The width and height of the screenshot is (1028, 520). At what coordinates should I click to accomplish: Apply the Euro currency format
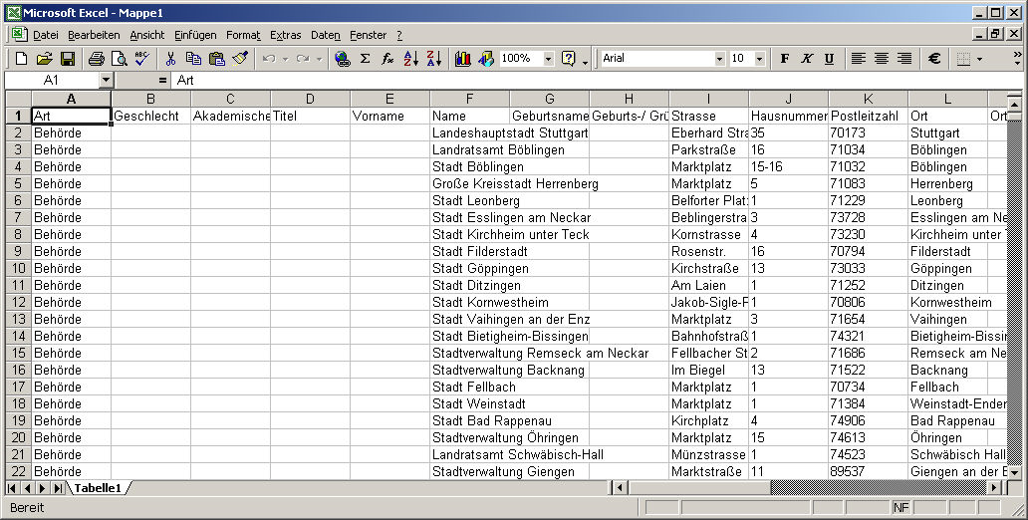pyautogui.click(x=934, y=59)
